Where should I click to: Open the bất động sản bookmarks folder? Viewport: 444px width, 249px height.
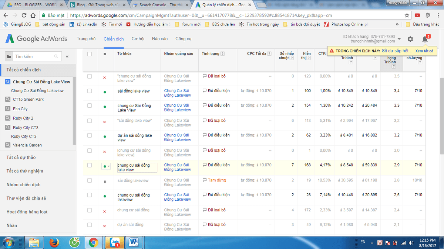click(50, 24)
